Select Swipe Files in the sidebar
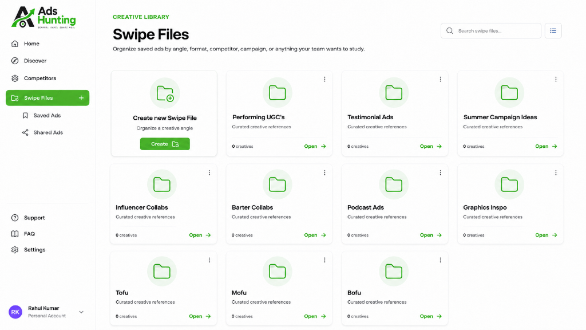Image resolution: width=586 pixels, height=330 pixels. click(47, 98)
